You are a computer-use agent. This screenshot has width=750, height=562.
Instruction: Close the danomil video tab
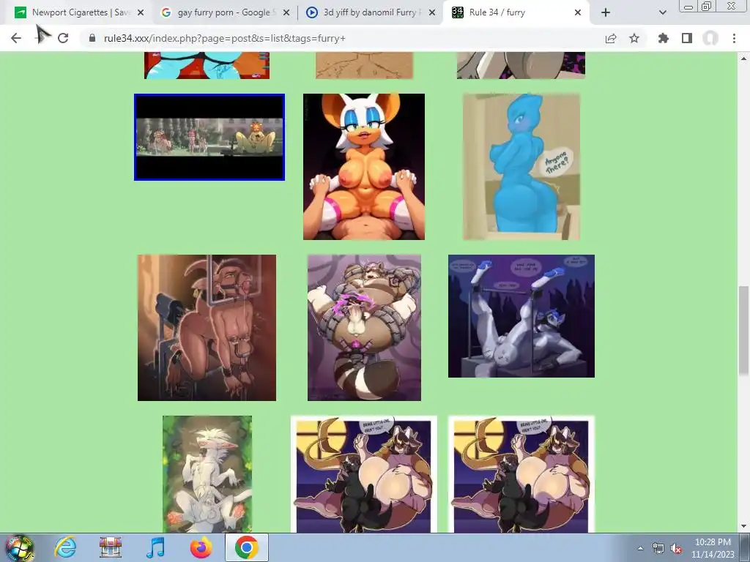coord(432,13)
